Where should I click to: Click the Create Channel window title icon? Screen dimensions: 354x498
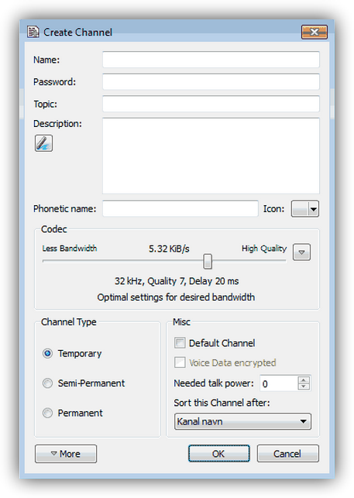33,32
